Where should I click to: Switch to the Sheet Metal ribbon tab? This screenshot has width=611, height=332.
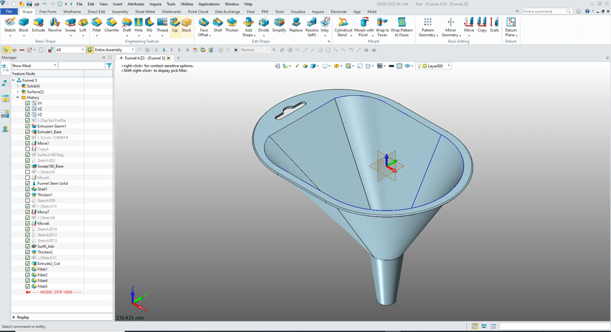pyautogui.click(x=145, y=11)
